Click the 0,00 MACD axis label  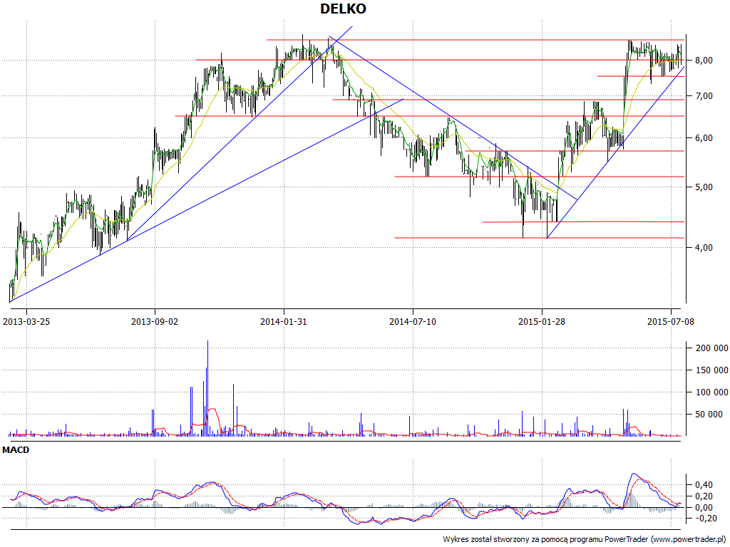click(x=704, y=507)
